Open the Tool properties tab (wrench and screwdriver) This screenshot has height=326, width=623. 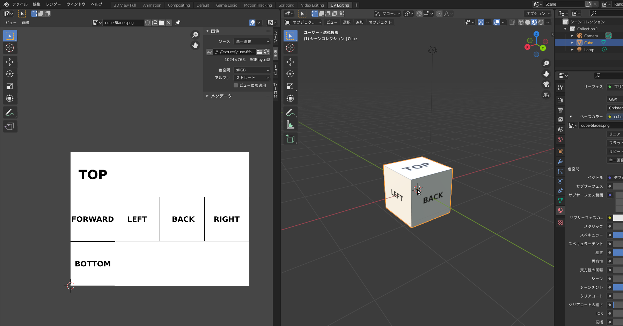[x=560, y=88]
